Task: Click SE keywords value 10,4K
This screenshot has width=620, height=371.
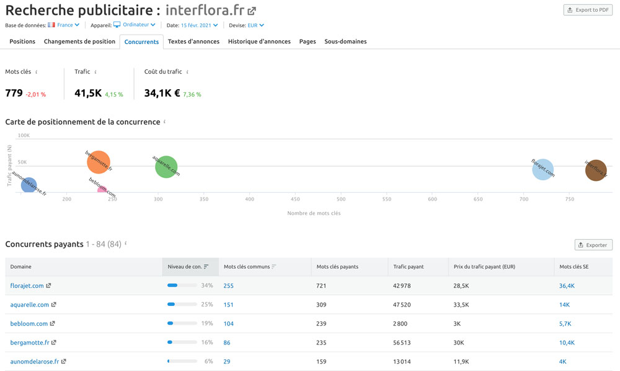Action: [567, 343]
